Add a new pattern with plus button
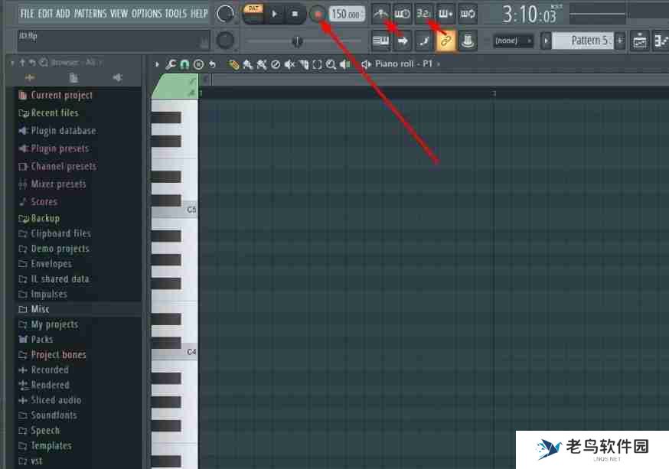The width and height of the screenshot is (669, 469). point(620,41)
